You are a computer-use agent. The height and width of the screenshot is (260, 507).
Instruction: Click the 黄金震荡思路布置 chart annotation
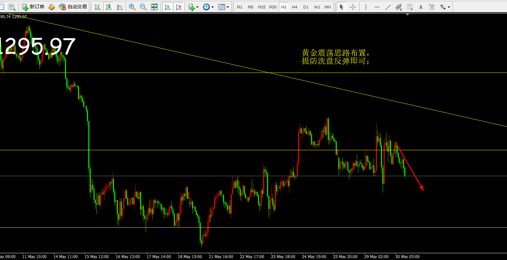(335, 53)
